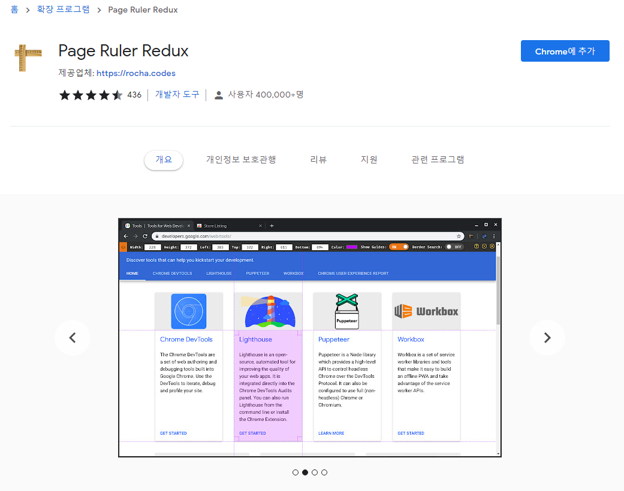Click the breadcrumb chevron after 홈
The height and width of the screenshot is (491, 624).
(28, 10)
